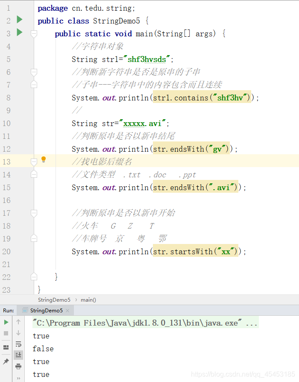The width and height of the screenshot is (299, 382).
Task: Run main method from line 3 gutter arrow
Action: click(x=20, y=32)
